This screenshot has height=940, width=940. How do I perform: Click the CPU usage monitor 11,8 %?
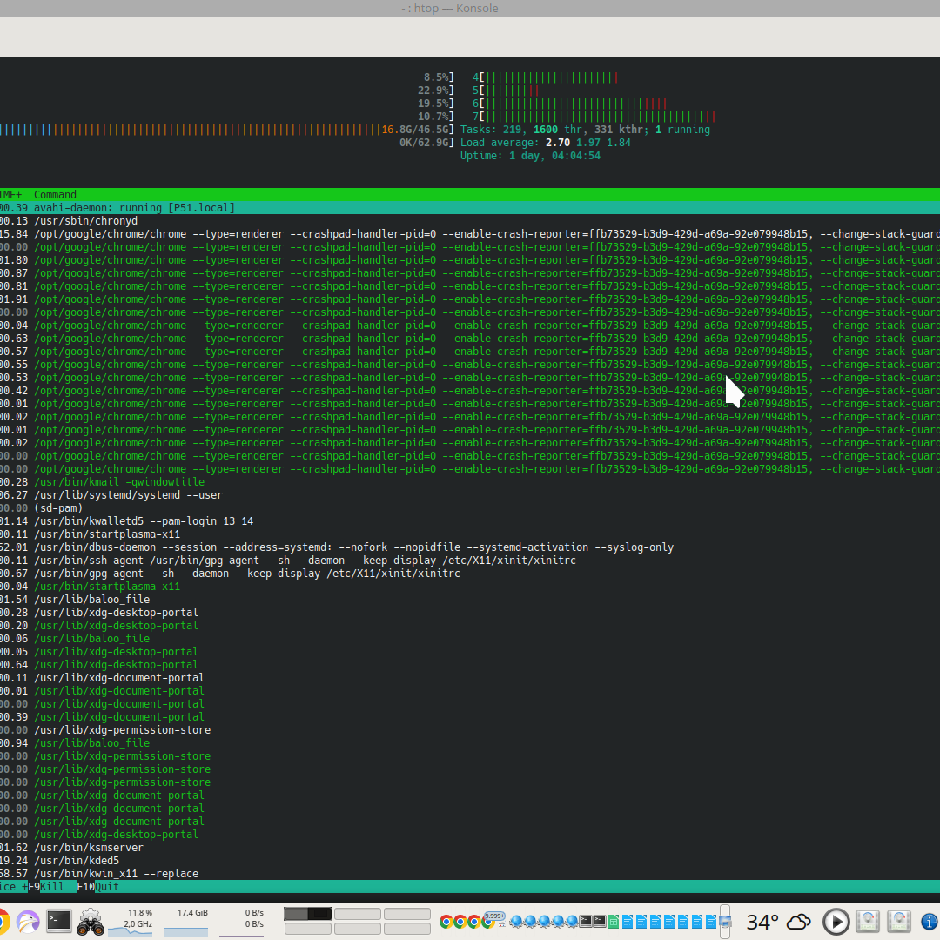tap(131, 922)
